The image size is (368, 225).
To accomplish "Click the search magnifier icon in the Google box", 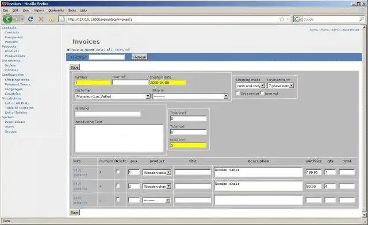I will click(362, 19).
